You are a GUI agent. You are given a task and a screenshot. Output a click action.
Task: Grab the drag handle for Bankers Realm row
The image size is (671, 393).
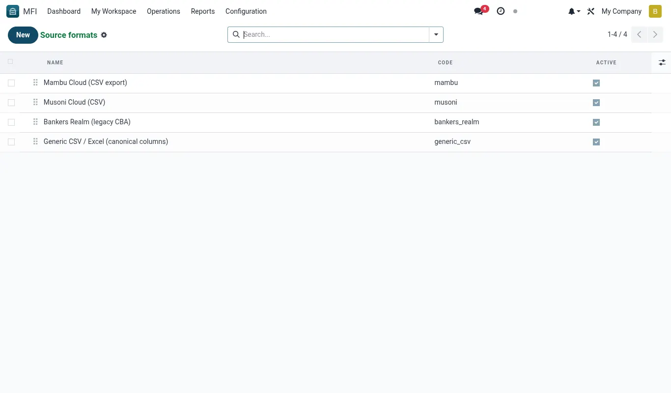[x=35, y=122]
